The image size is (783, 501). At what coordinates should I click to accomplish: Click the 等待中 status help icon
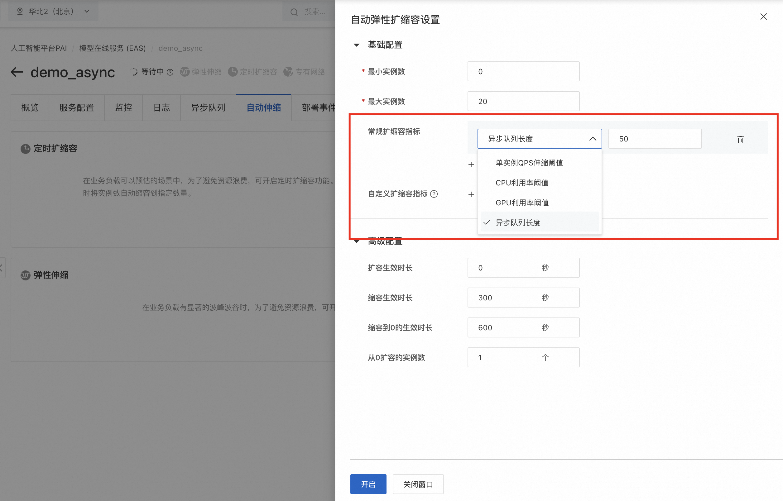click(170, 72)
